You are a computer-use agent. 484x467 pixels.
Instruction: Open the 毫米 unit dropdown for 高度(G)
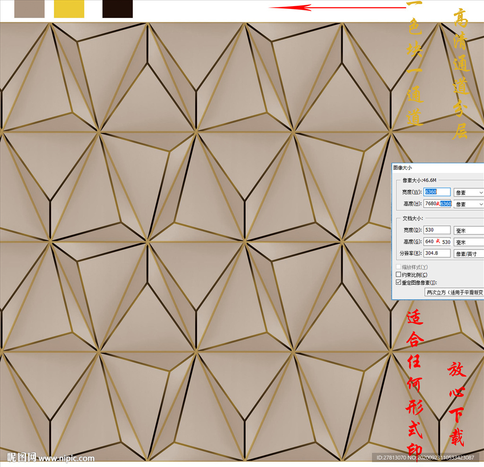[x=469, y=242]
